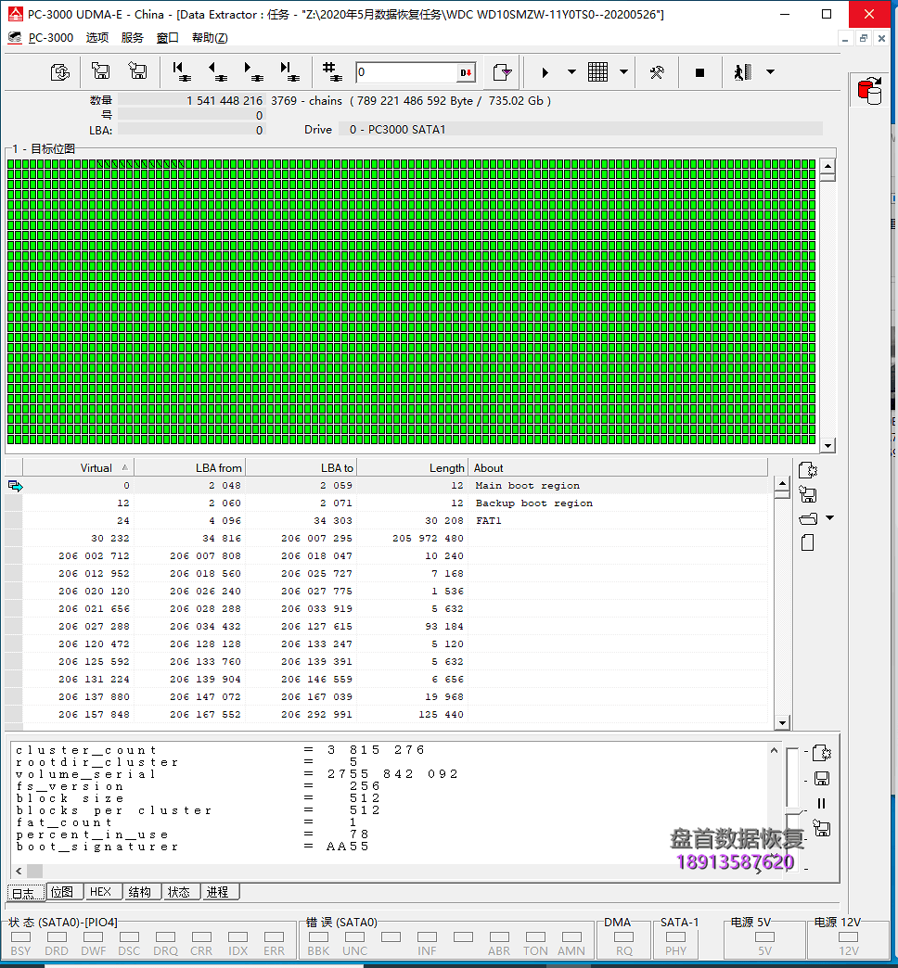Image resolution: width=898 pixels, height=968 pixels.
Task: Switch to the 结构 tab
Action: point(141,892)
